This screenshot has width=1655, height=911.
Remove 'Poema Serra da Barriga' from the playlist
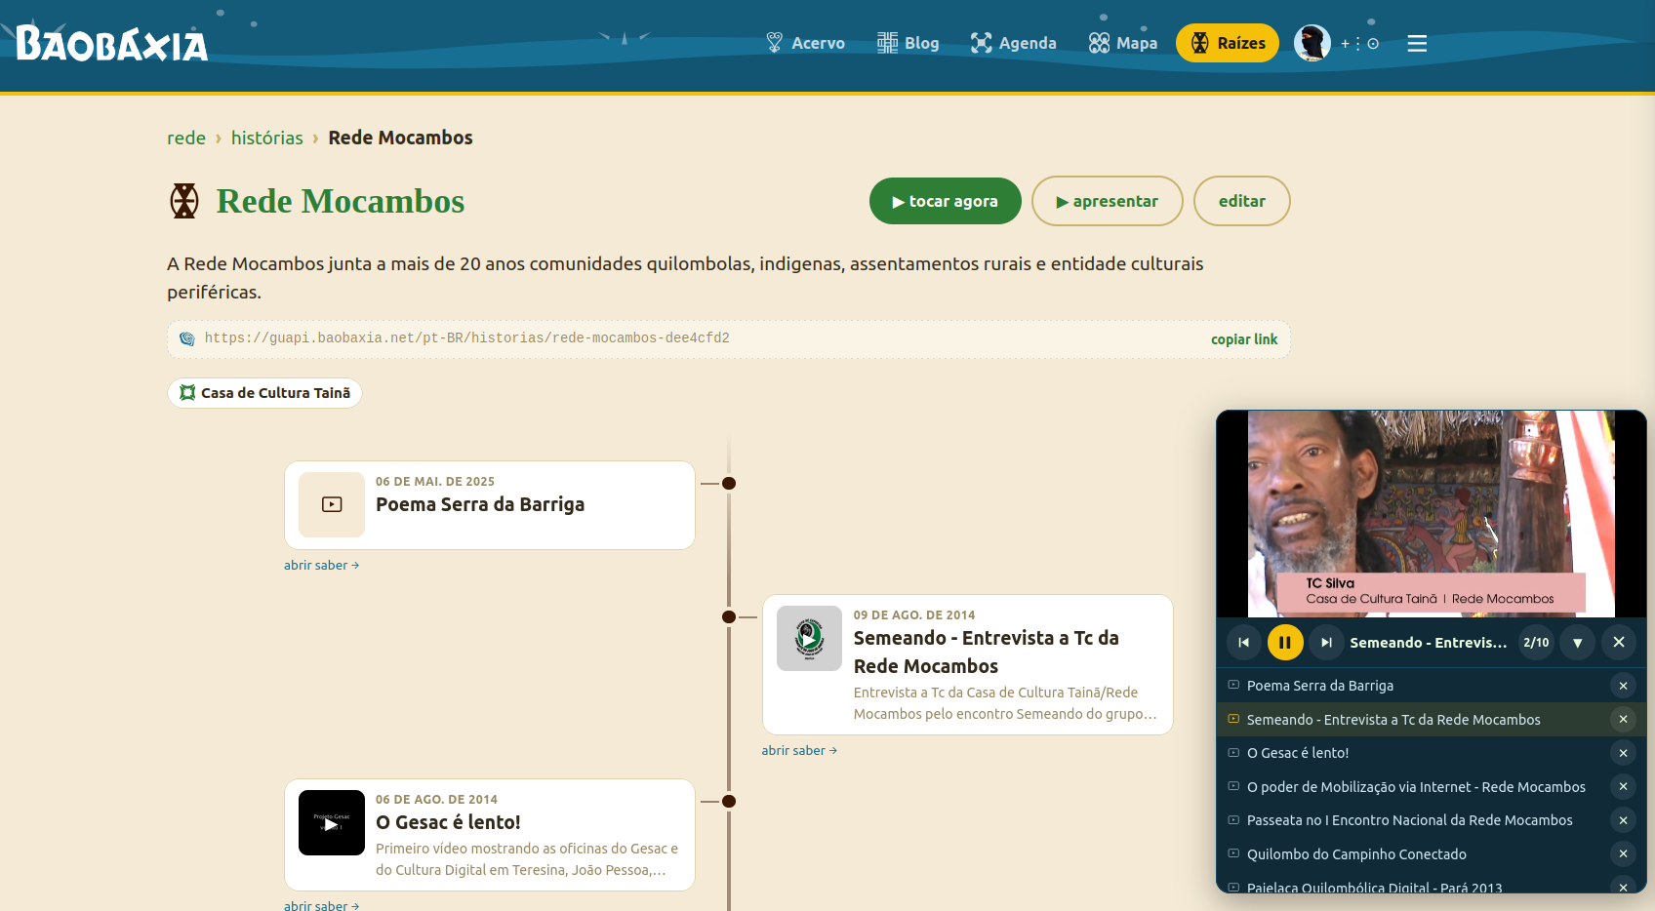(x=1623, y=686)
